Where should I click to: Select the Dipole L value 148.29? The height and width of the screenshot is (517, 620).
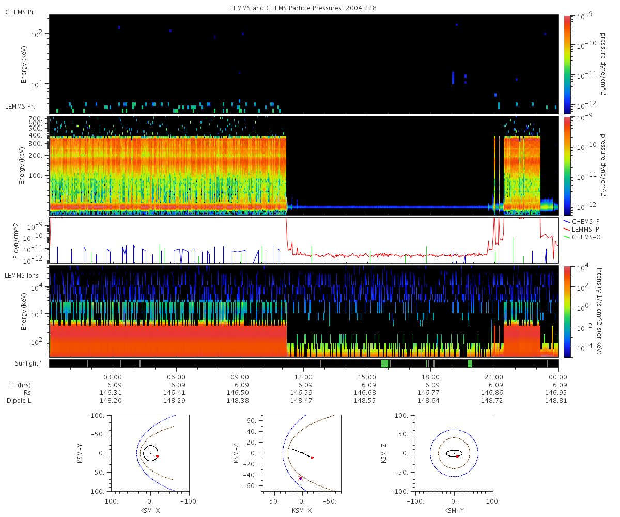pos(174,401)
